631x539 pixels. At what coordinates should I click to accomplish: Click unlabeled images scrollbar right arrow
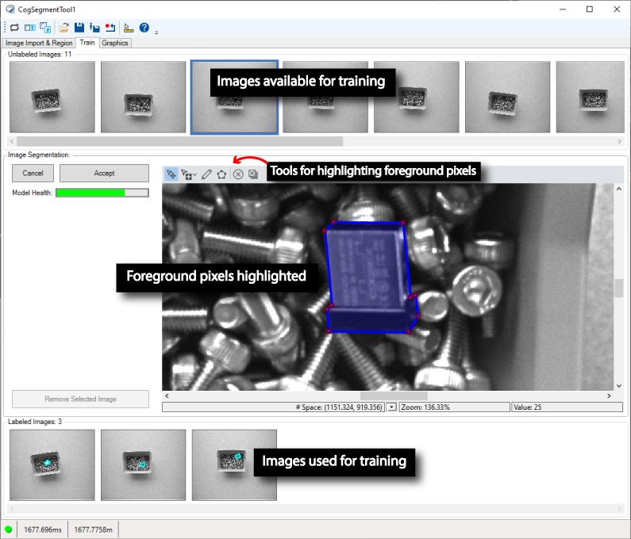tap(619, 141)
